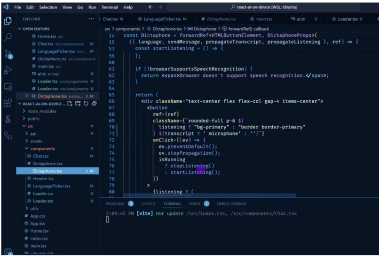Open Source Control view with badge

coord(8,54)
